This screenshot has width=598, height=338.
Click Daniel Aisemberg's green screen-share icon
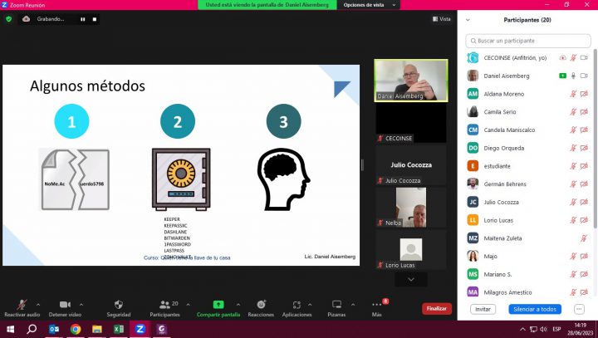click(562, 76)
